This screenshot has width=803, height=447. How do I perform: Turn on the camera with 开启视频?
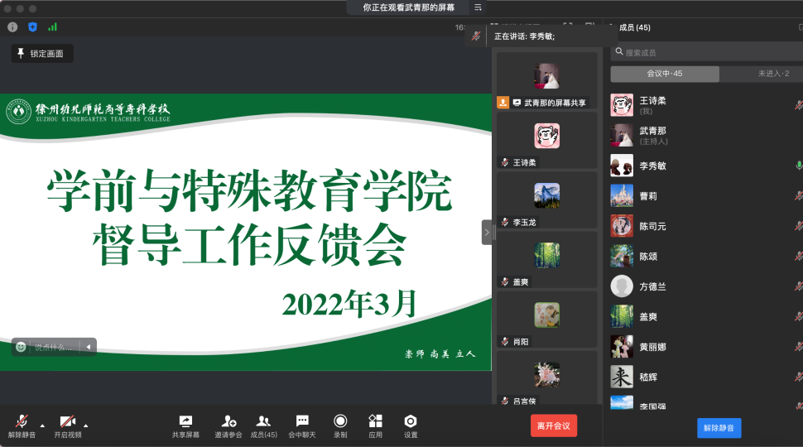pos(68,421)
